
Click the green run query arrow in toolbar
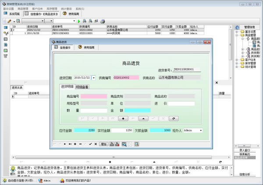click(x=79, y=21)
